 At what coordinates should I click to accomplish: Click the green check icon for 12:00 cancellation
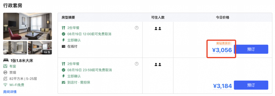[63, 34]
